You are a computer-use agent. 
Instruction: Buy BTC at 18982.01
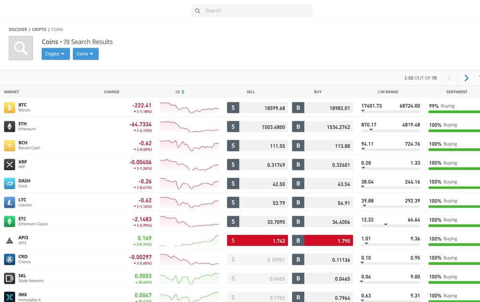pyautogui.click(x=323, y=107)
